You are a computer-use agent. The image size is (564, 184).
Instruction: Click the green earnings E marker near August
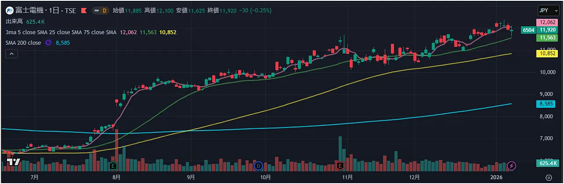click(113, 166)
